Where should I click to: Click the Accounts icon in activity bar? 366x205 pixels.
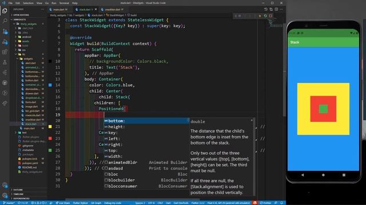coord(5,185)
